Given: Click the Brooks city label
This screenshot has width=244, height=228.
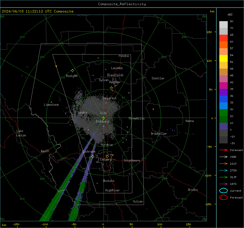Looking at the screenshot, I should pos(193,190).
